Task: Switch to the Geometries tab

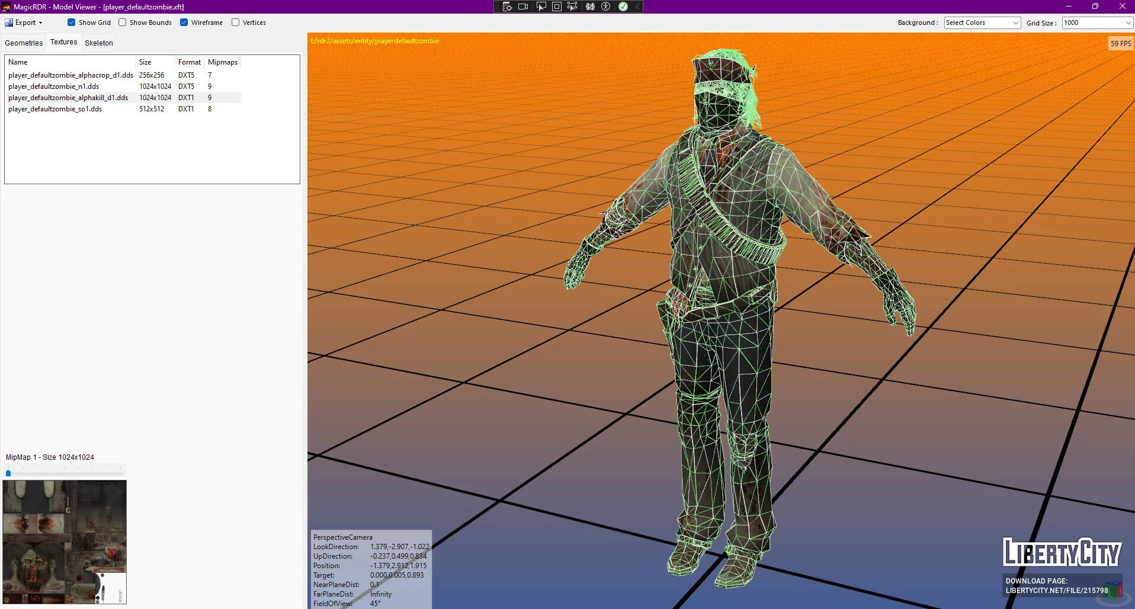Action: [24, 43]
